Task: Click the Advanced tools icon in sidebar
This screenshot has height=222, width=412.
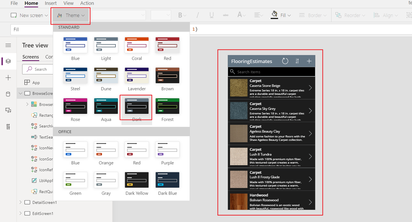Action: pyautogui.click(x=8, y=126)
